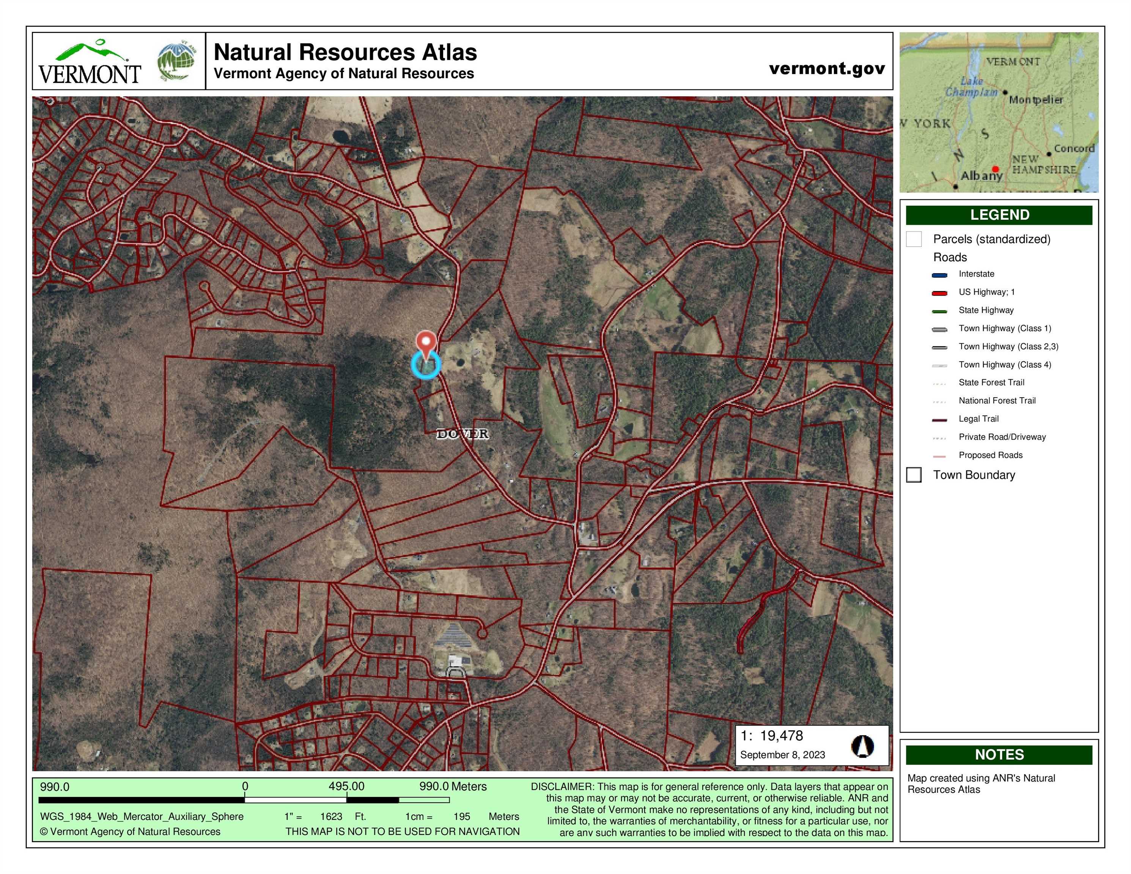Click the © Vermont Agency of Natural Resources text
Image resolution: width=1131 pixels, height=874 pixels.
[130, 832]
